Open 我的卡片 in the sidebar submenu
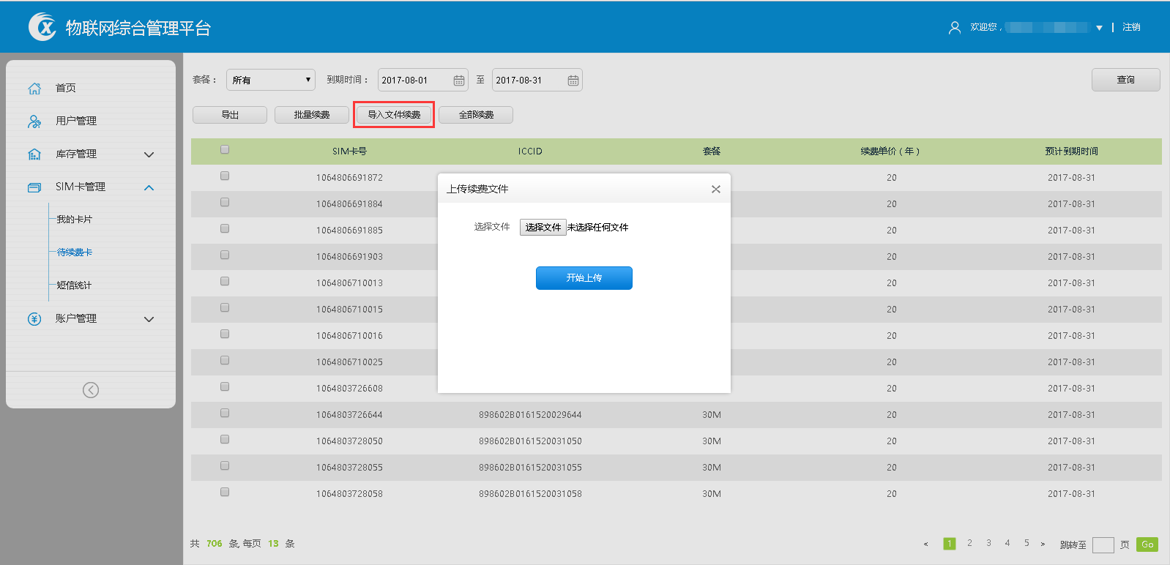 [x=75, y=220]
